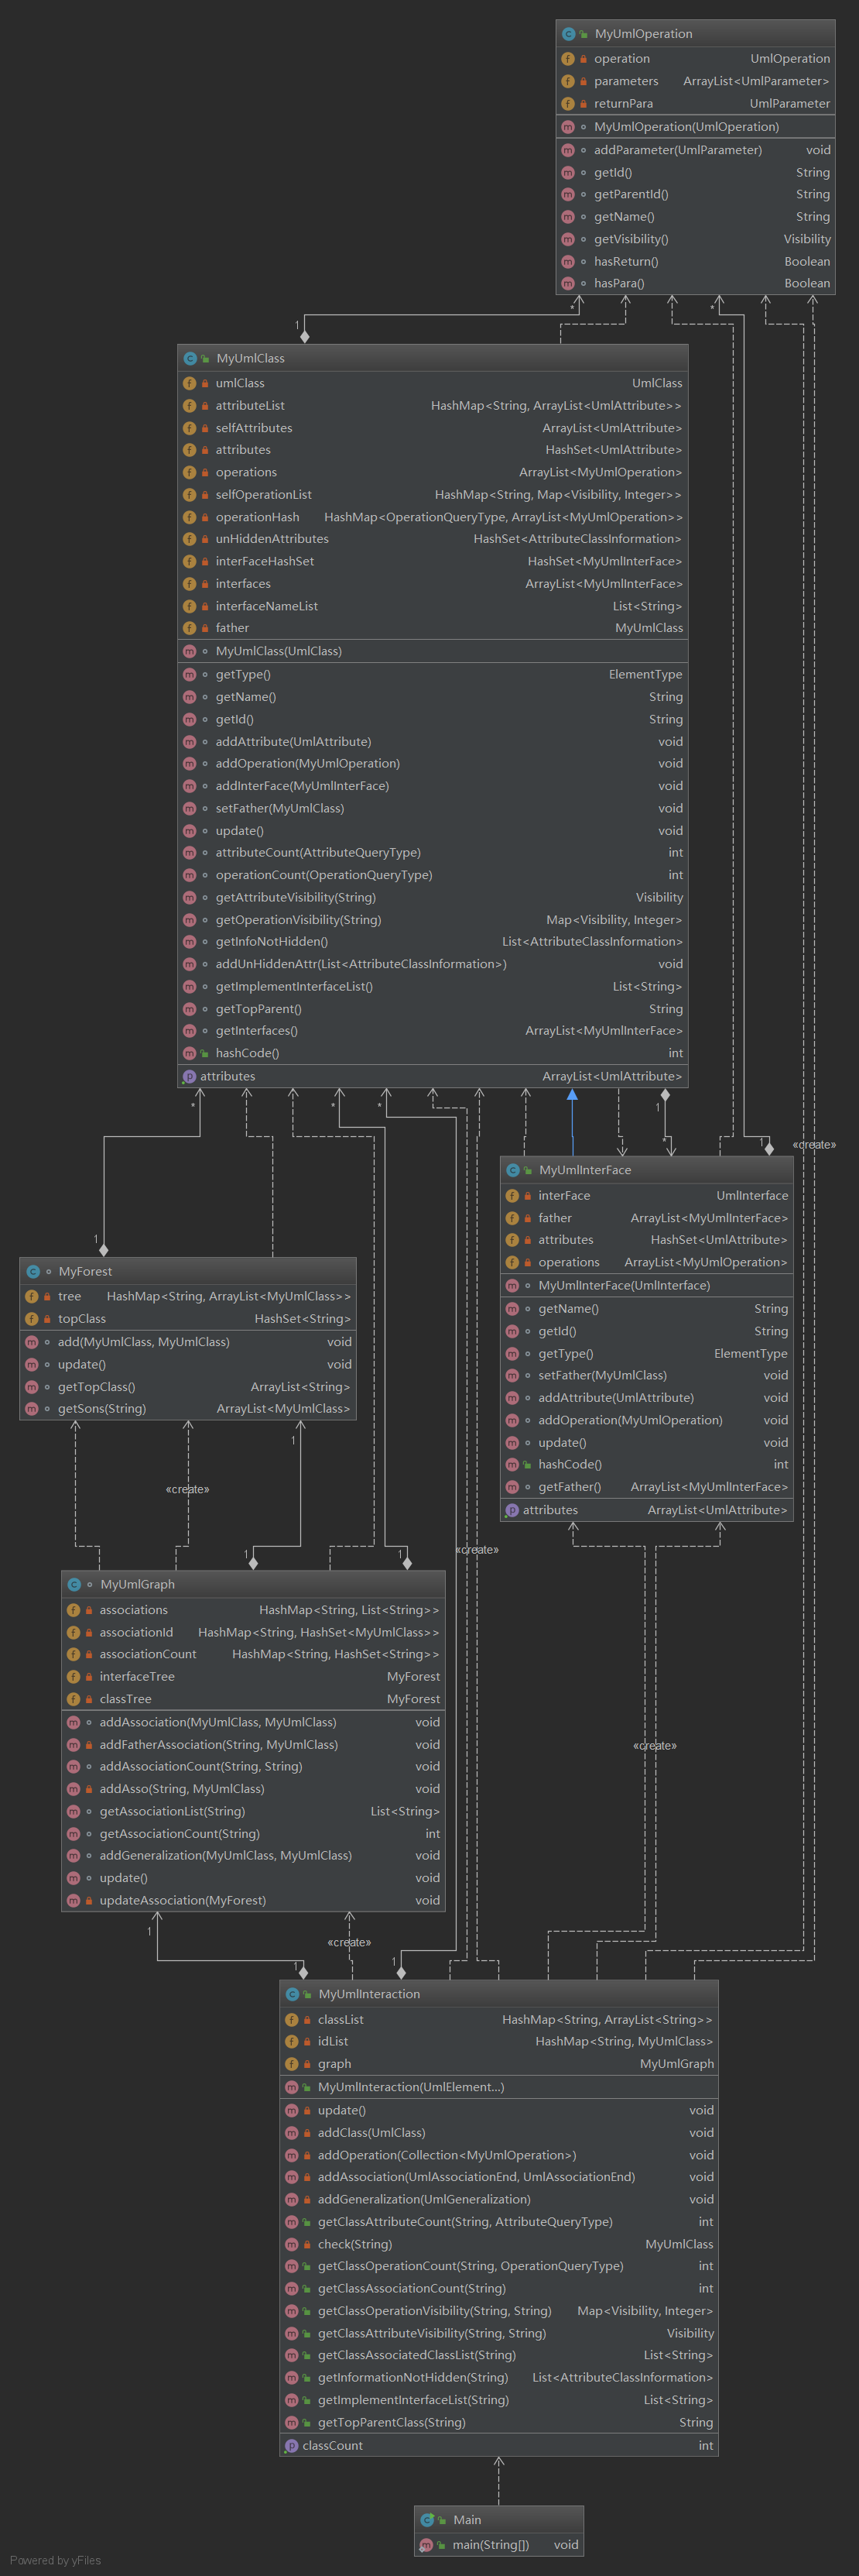Select getClassAssociatedClassList(String) method
The height and width of the screenshot is (2576, 859).
coord(498,2355)
